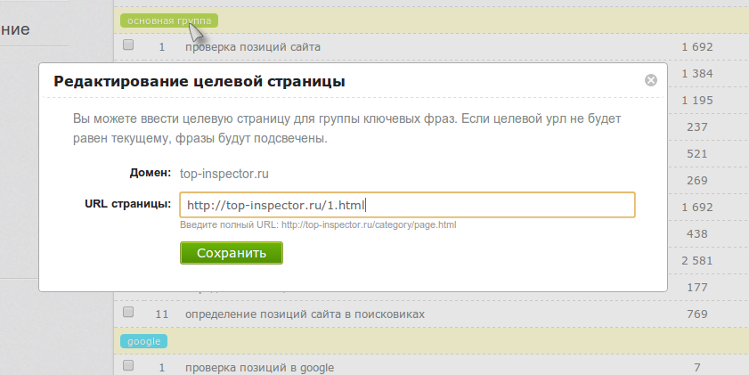Viewport: 749px width, 375px height.
Task: Focus the URL страницы input field
Action: [407, 205]
